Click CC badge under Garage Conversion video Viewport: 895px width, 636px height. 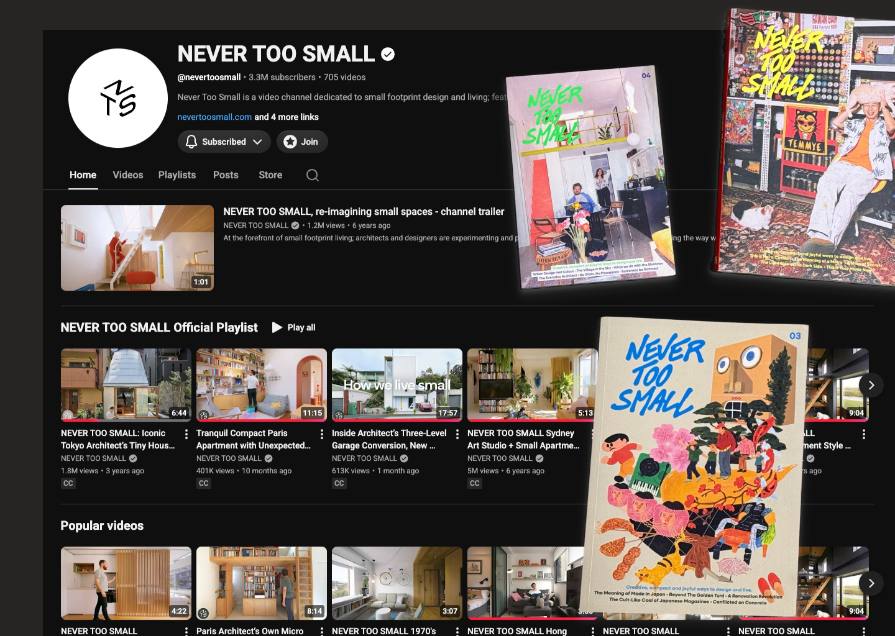pos(339,483)
